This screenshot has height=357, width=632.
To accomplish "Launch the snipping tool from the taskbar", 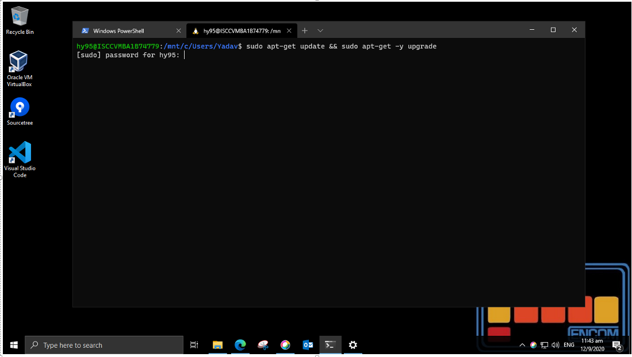I will (263, 345).
